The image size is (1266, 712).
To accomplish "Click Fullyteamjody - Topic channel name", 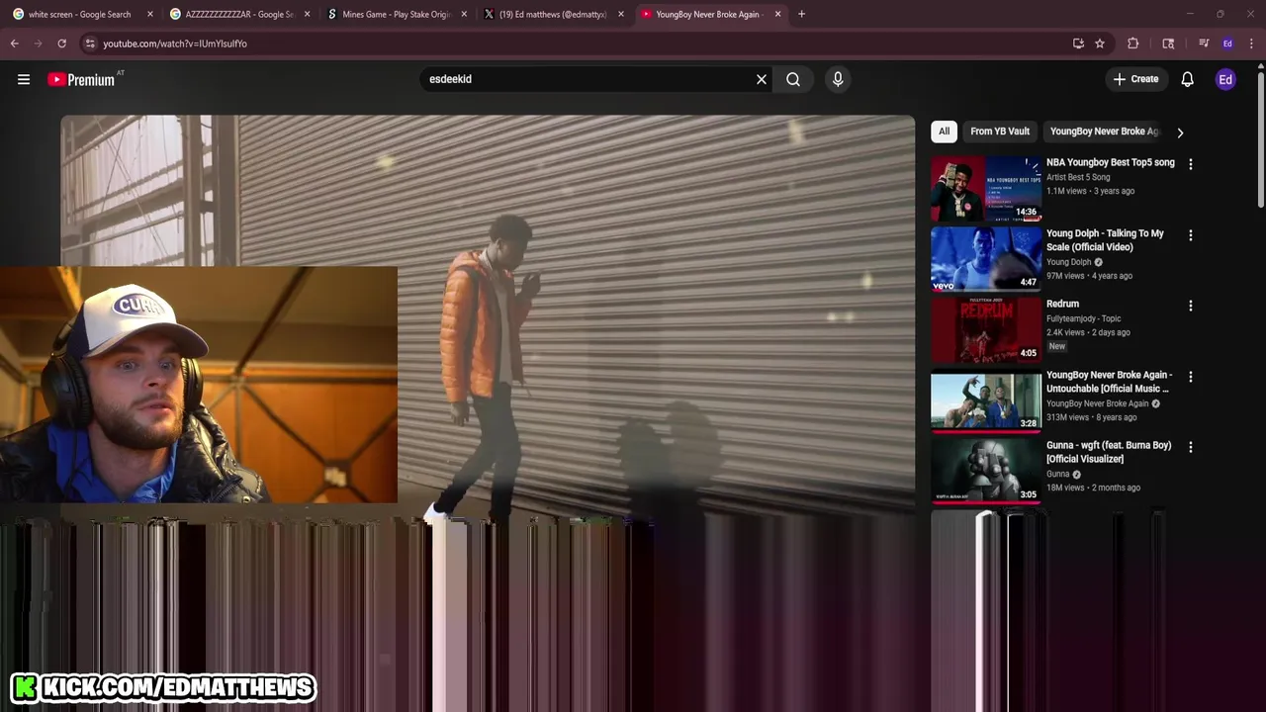I will pyautogui.click(x=1083, y=318).
